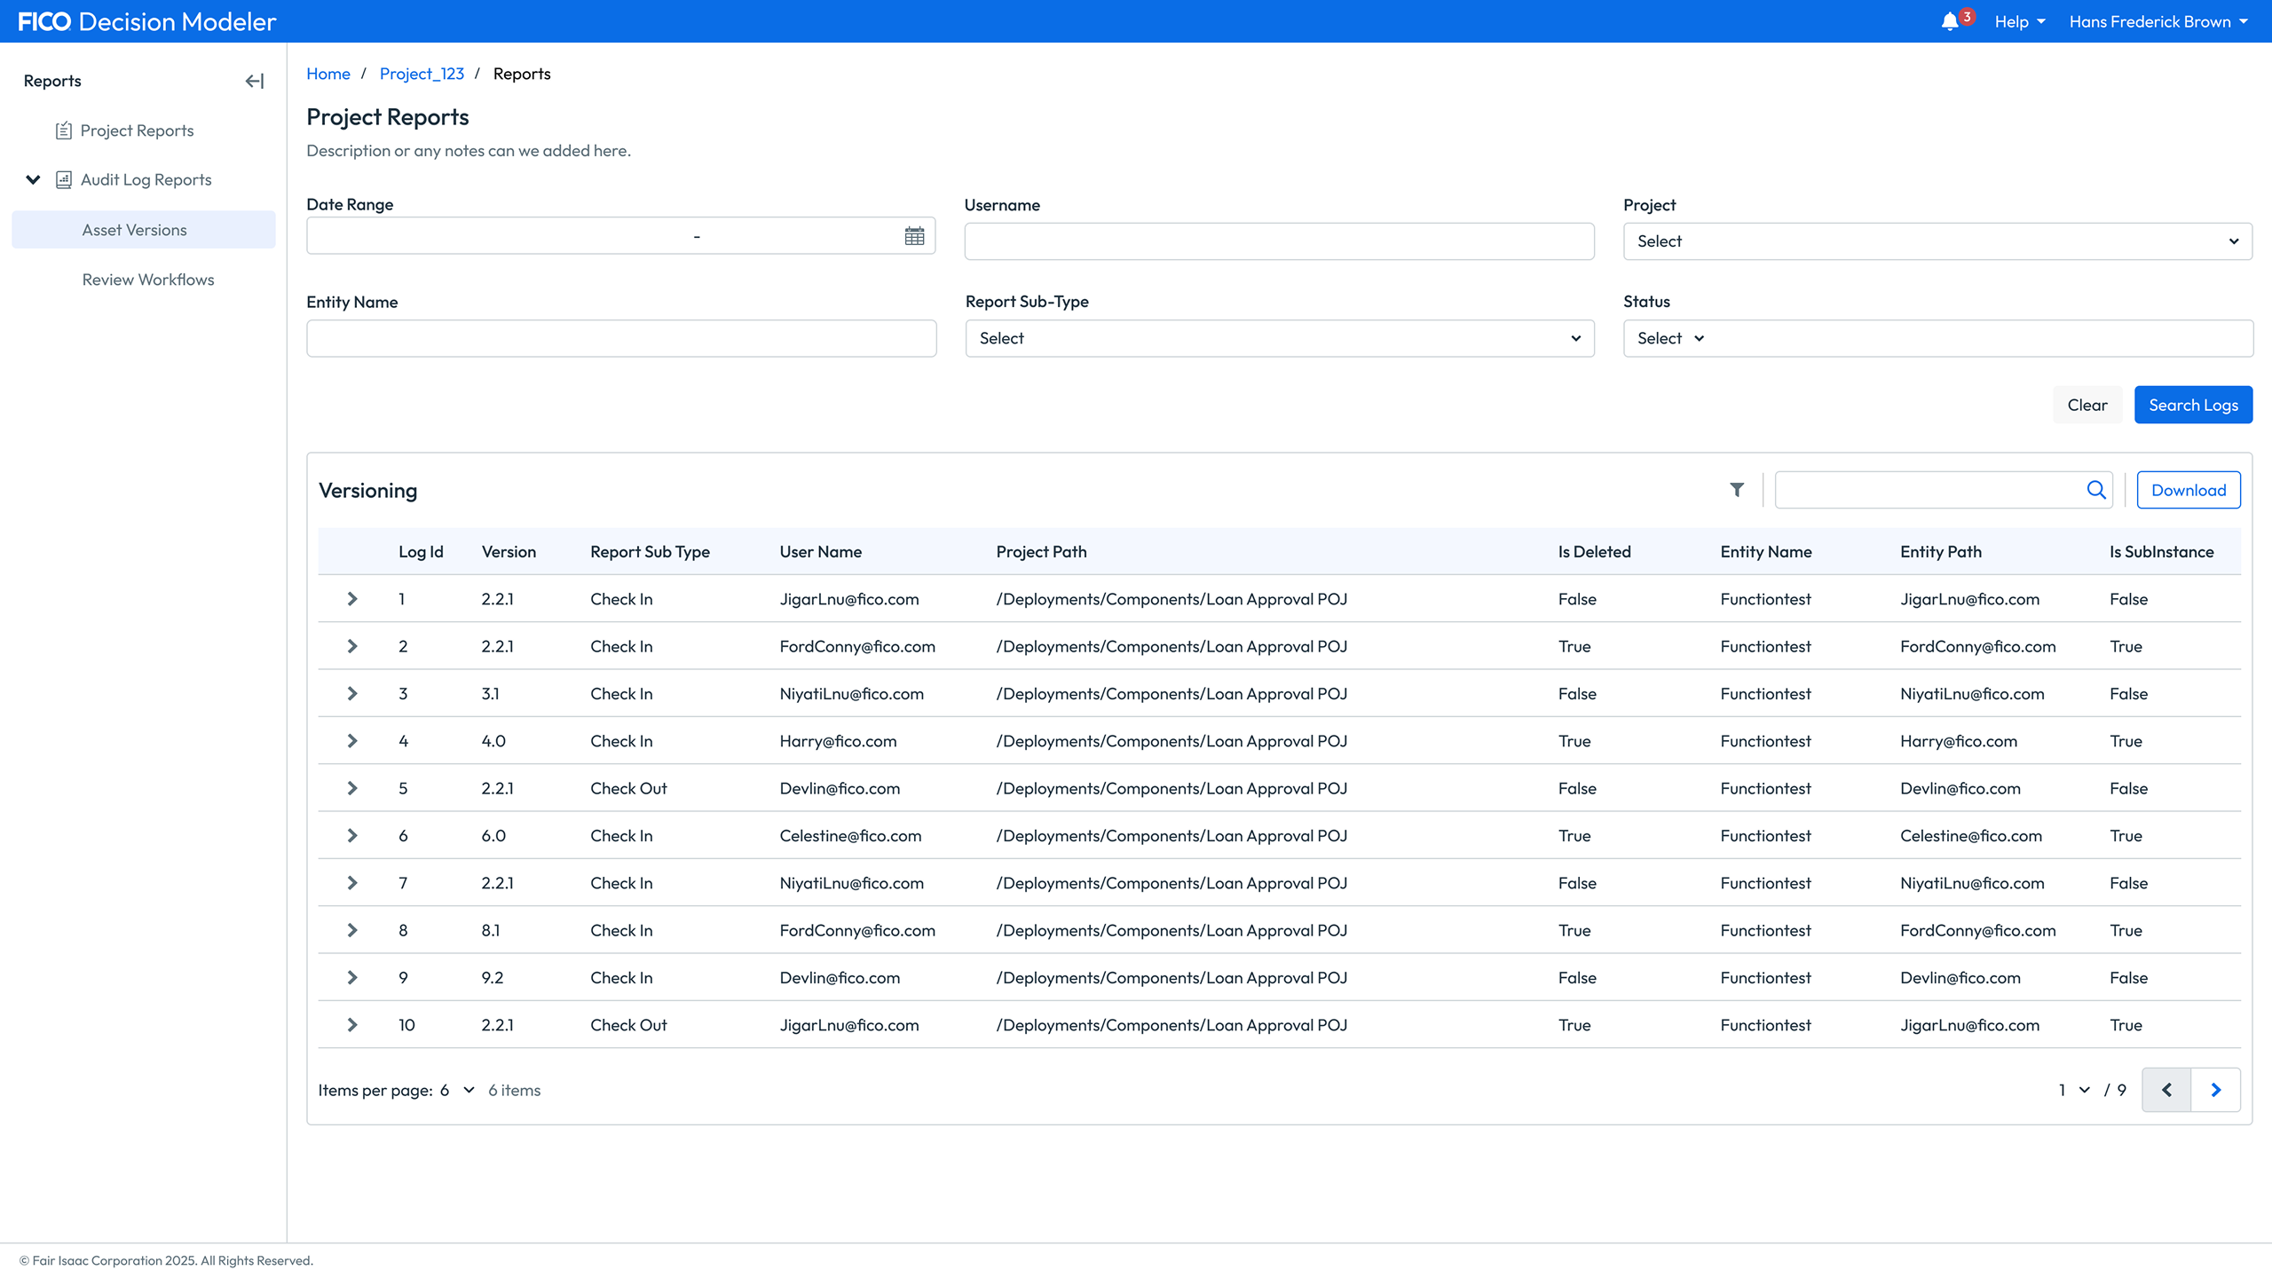Open the Date Range calendar picker
Image resolution: width=2272 pixels, height=1278 pixels.
click(x=914, y=236)
